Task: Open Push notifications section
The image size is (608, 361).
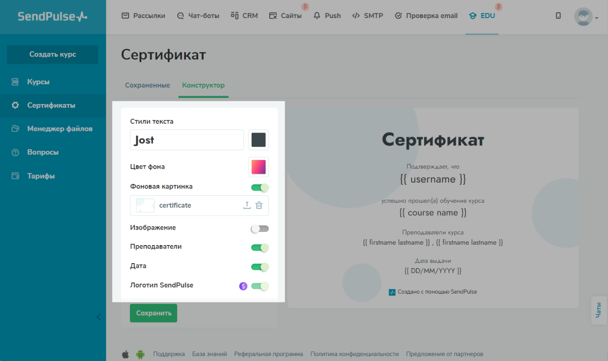Action: pyautogui.click(x=327, y=16)
